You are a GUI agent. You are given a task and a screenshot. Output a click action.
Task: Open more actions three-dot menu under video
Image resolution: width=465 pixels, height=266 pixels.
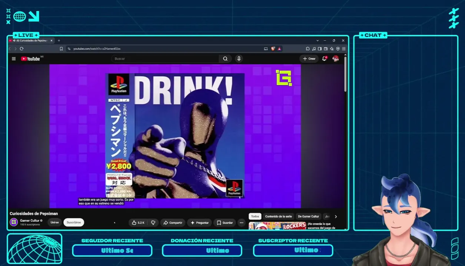pyautogui.click(x=242, y=223)
